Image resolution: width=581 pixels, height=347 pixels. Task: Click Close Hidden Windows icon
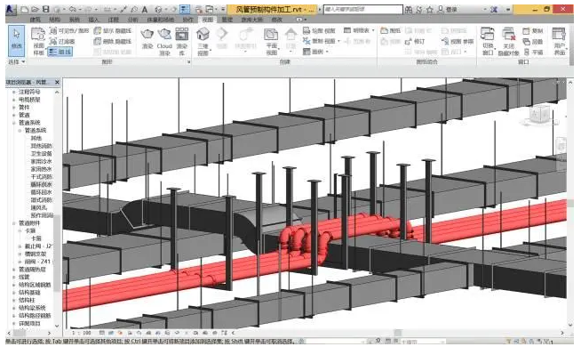click(x=509, y=41)
